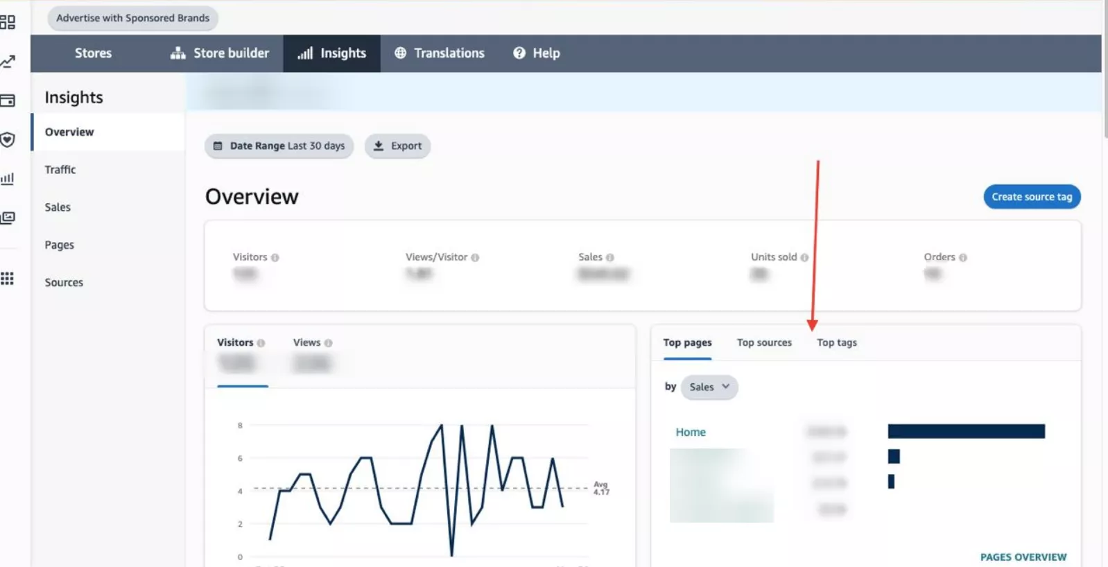Viewport: 1108px width, 567px height.
Task: Click the bar chart icon in left rail
Action: tap(8, 179)
